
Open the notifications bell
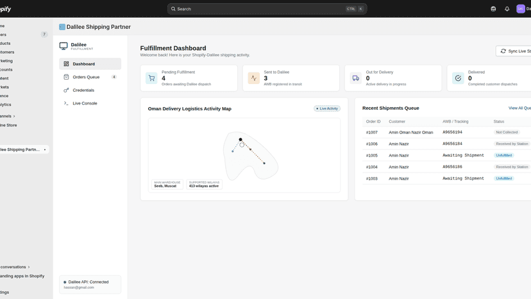[507, 9]
